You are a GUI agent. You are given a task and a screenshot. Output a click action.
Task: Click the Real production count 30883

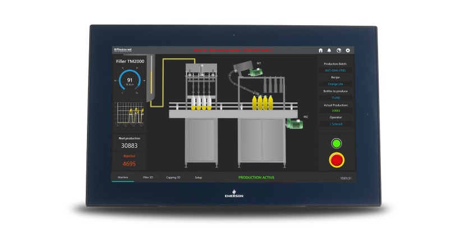[129, 146]
